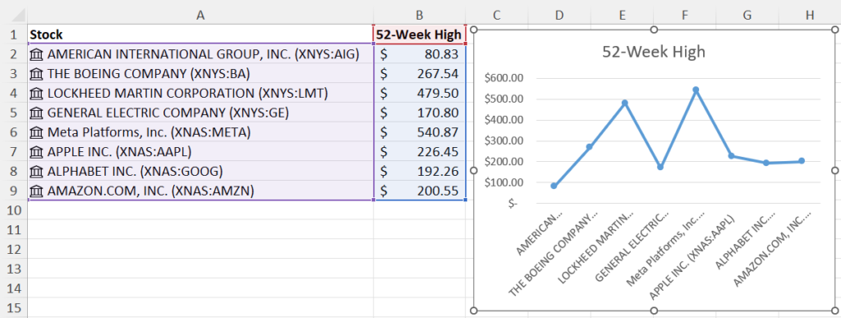Select empty cell A10
This screenshot has width=841, height=318.
click(200, 210)
